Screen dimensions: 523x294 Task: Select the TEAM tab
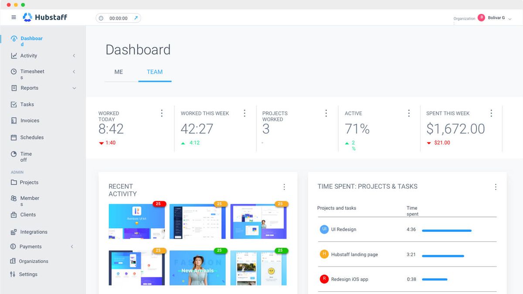pos(155,72)
